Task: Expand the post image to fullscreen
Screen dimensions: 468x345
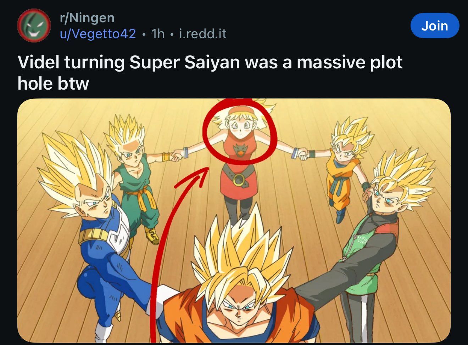Action: coord(234,220)
